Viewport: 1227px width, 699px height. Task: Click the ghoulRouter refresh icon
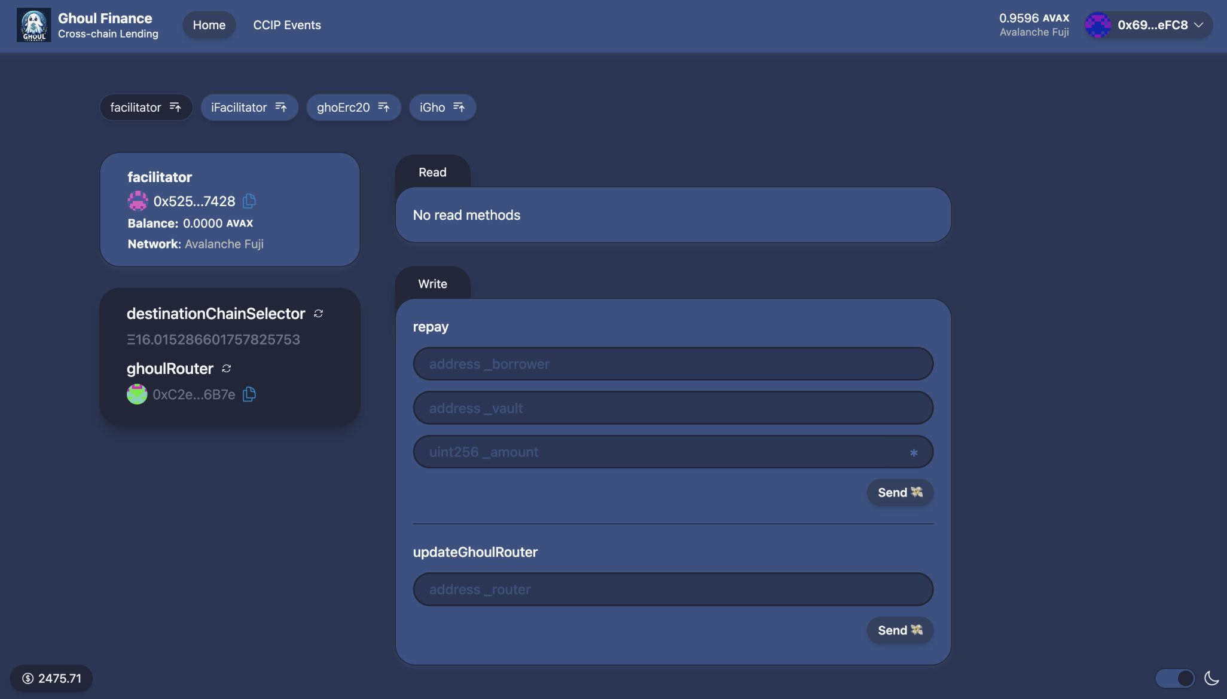(x=226, y=369)
